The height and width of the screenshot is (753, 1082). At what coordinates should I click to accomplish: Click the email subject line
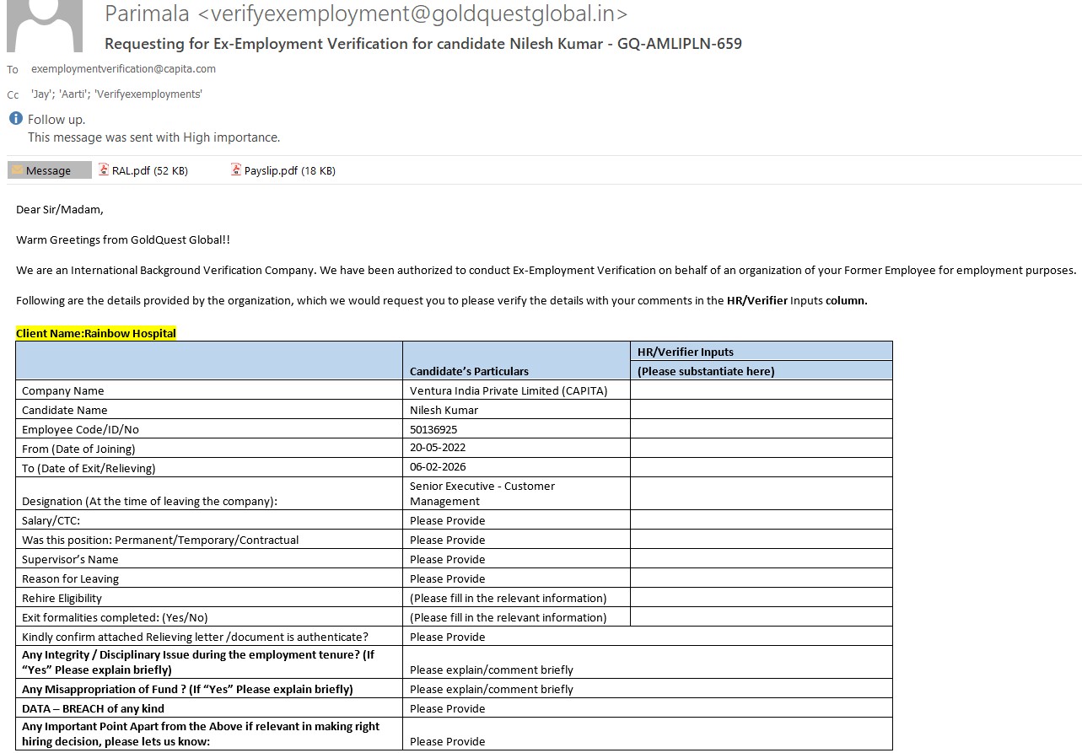pos(423,44)
